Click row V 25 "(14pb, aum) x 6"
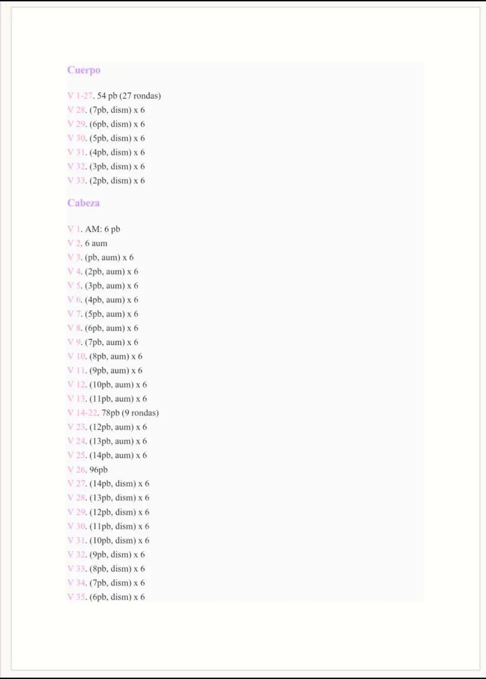Image resolution: width=486 pixels, height=679 pixels. click(118, 455)
